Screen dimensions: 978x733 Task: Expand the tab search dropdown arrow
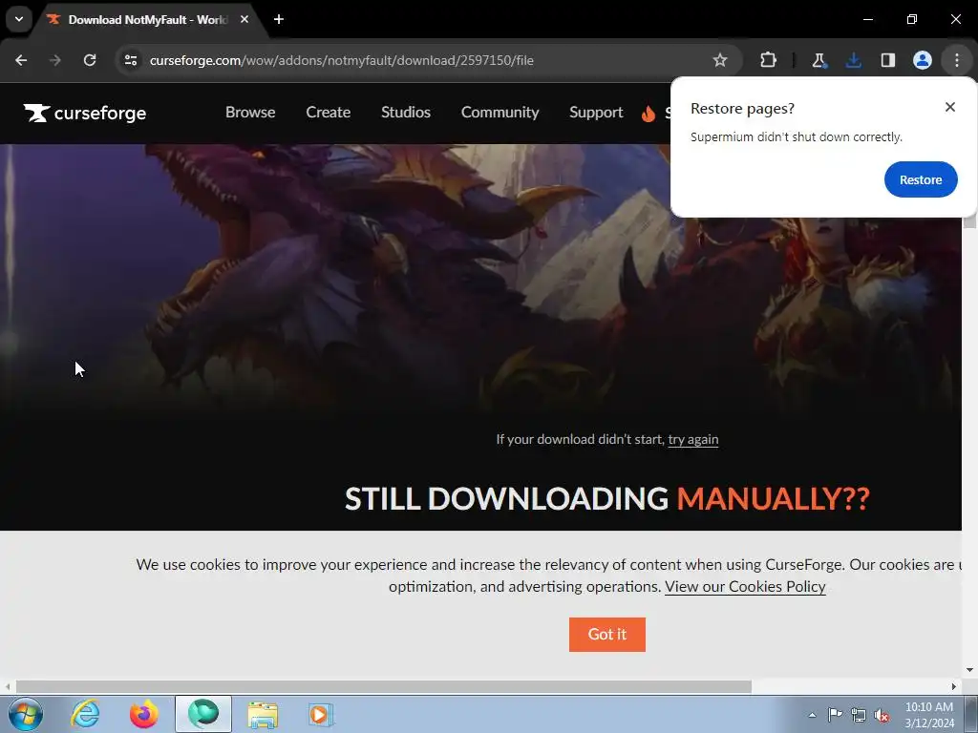[x=19, y=19]
